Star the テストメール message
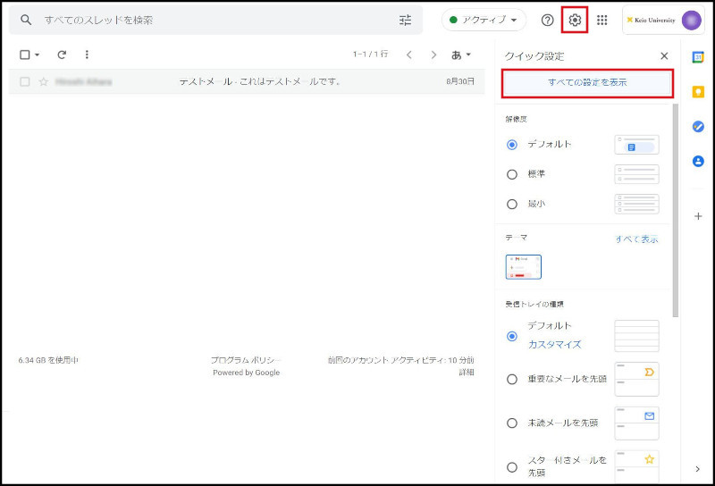The width and height of the screenshot is (715, 486). click(43, 81)
